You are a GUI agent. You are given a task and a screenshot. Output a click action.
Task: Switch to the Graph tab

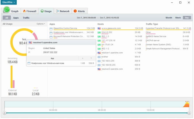11,11
